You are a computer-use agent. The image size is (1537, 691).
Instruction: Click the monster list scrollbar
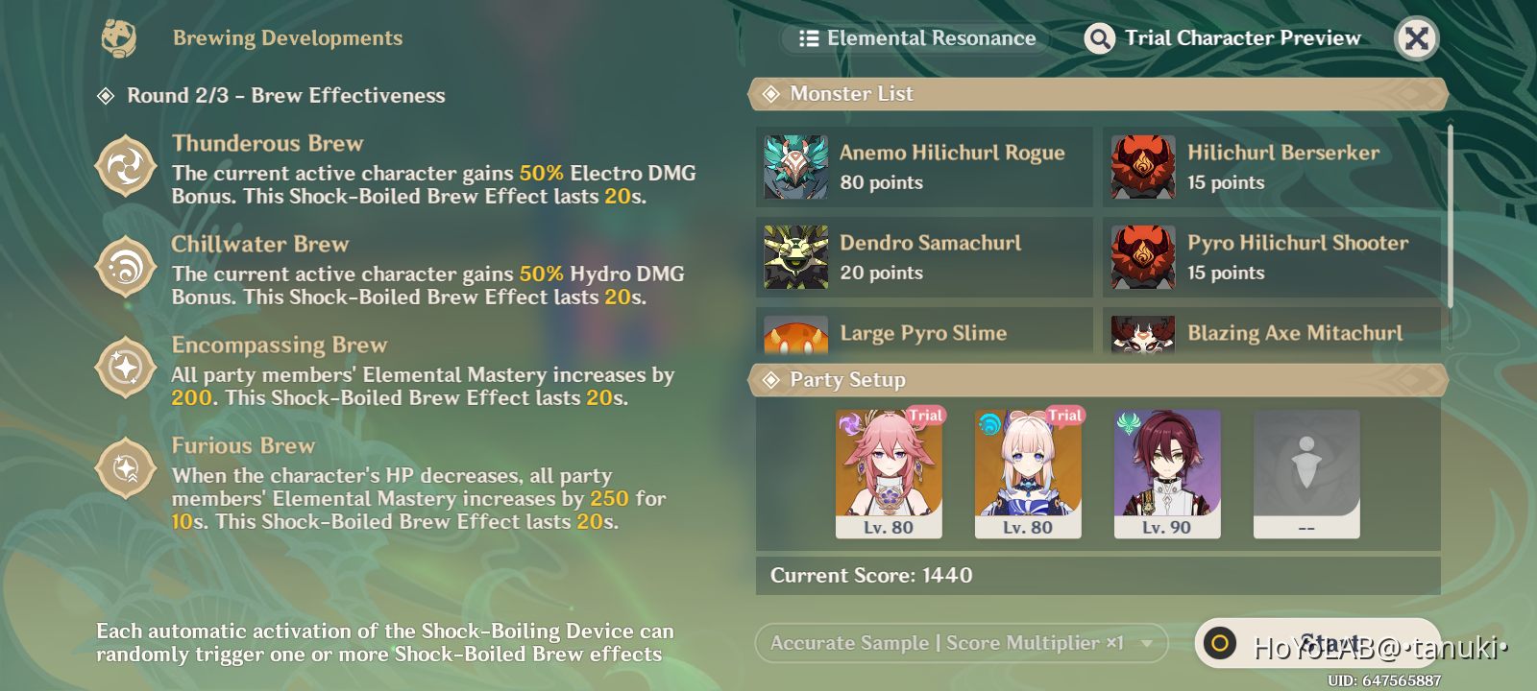pyautogui.click(x=1450, y=216)
